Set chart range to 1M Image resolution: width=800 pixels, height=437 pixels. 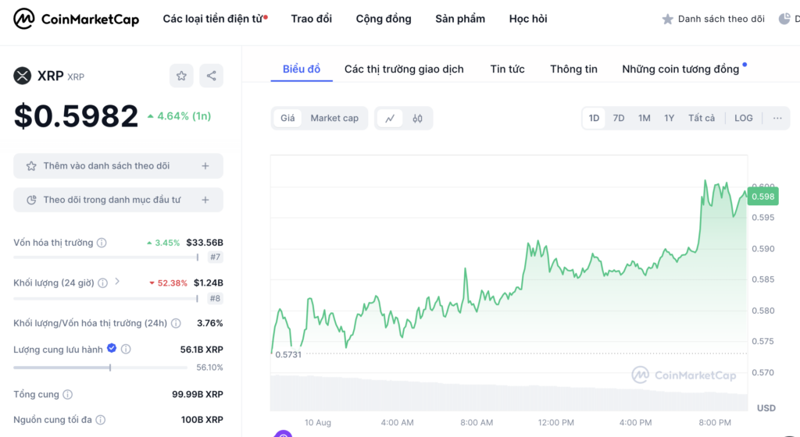[644, 118]
